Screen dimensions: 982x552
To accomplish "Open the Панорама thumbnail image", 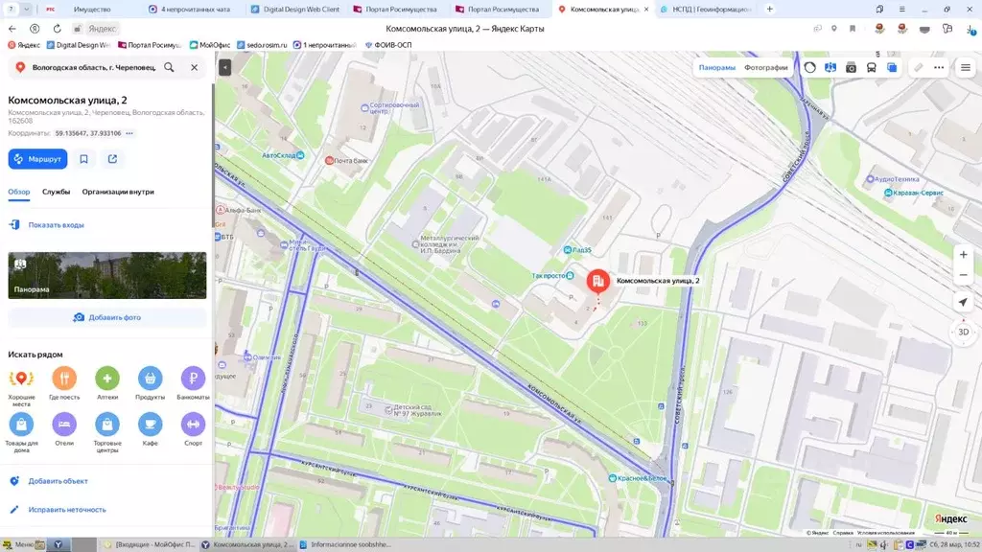I will (x=107, y=275).
